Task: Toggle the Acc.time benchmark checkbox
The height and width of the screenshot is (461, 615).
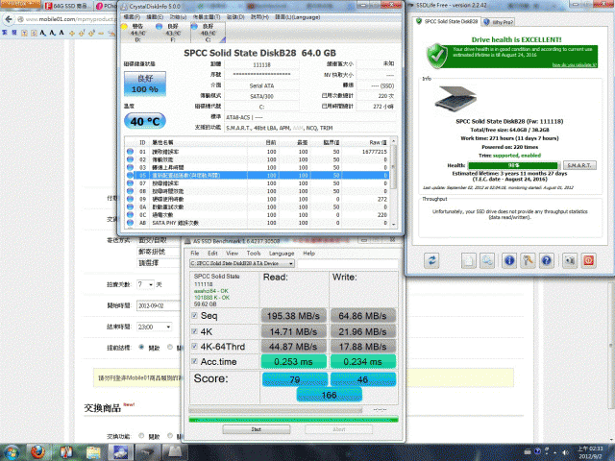Action: click(x=194, y=361)
